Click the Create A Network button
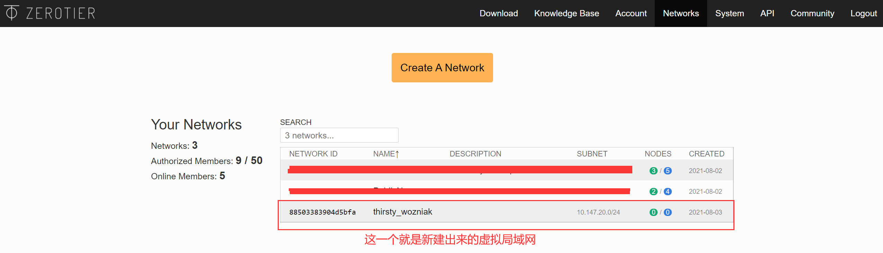The image size is (883, 253). click(x=442, y=67)
